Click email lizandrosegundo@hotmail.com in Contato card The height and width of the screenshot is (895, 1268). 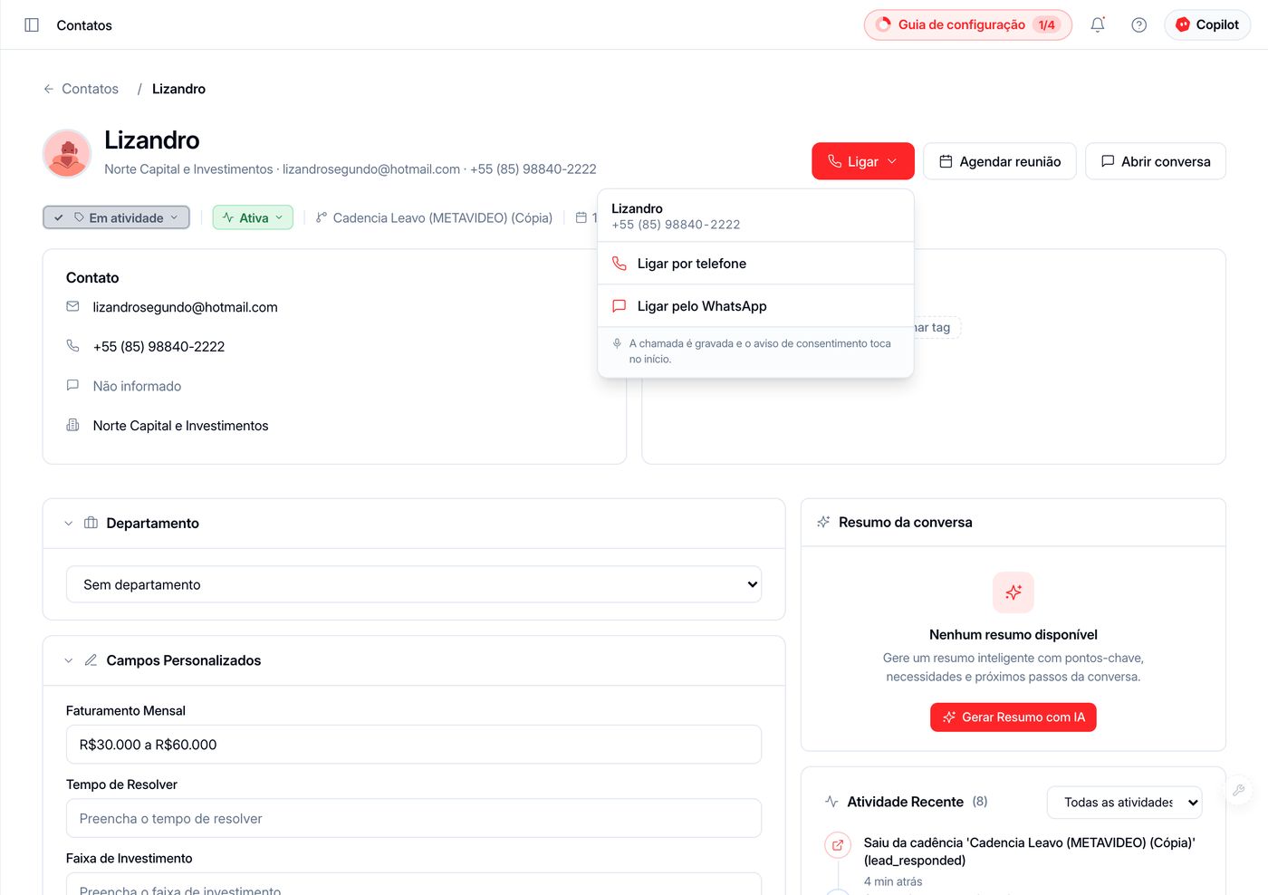tap(185, 307)
